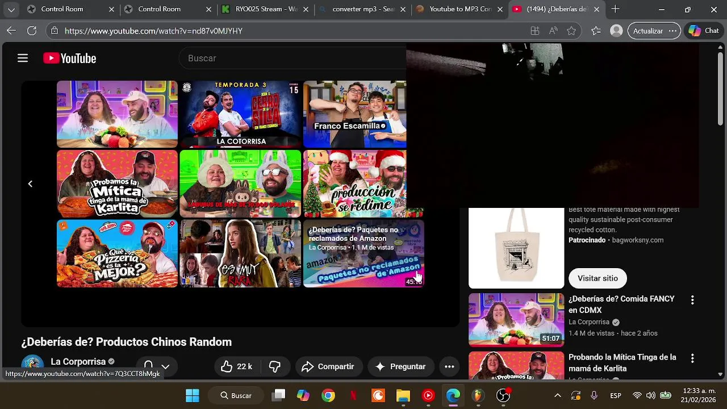Refresh the current page
The height and width of the screenshot is (409, 727).
(32, 31)
